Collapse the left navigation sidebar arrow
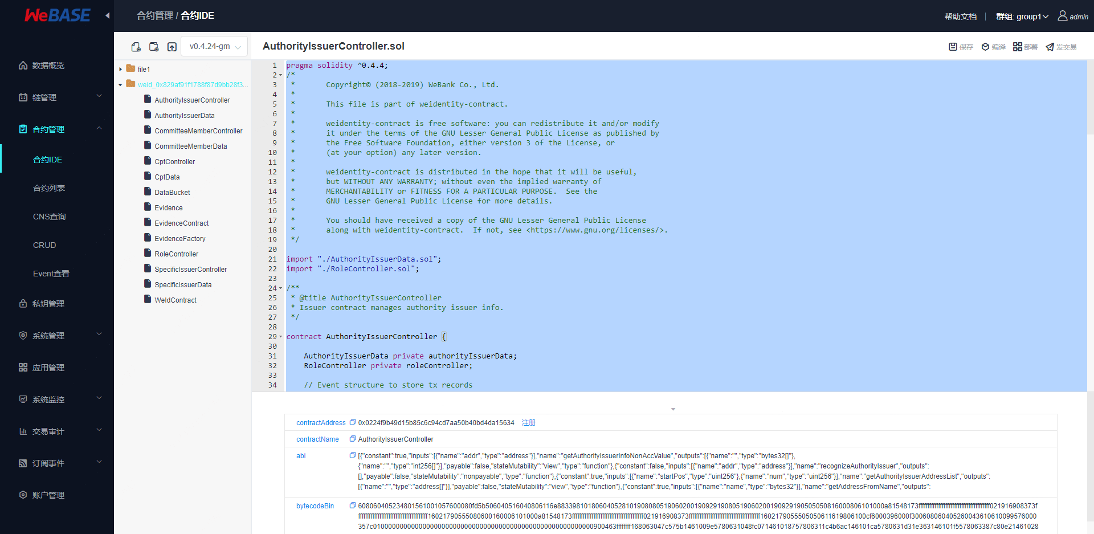Viewport: 1094px width, 534px height. click(108, 16)
